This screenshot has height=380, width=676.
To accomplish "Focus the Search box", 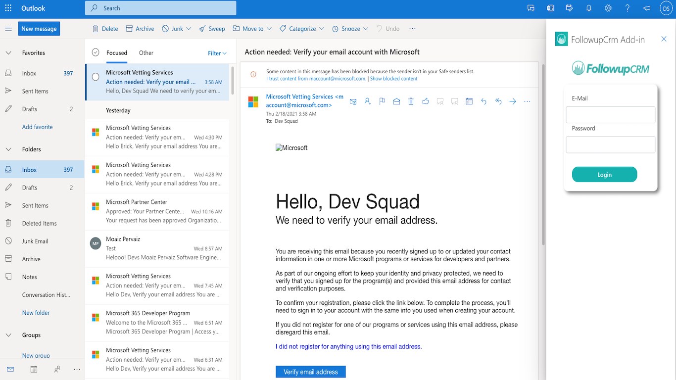I will coord(161,8).
